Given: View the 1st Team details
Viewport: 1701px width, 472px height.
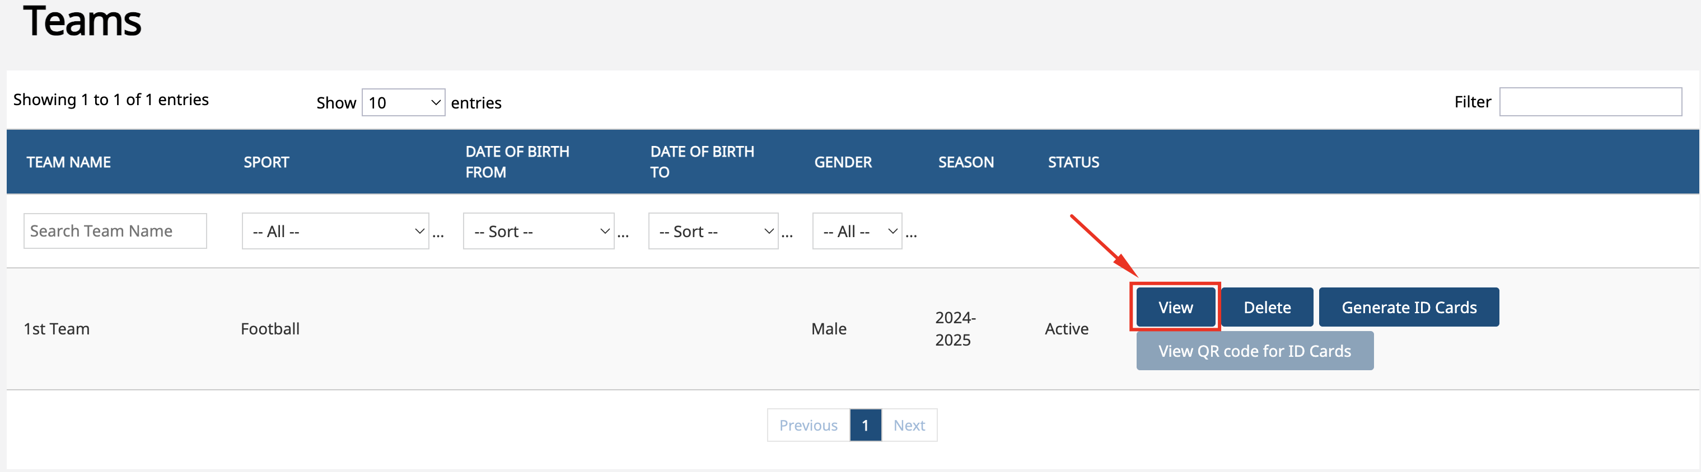Looking at the screenshot, I should (x=1175, y=307).
